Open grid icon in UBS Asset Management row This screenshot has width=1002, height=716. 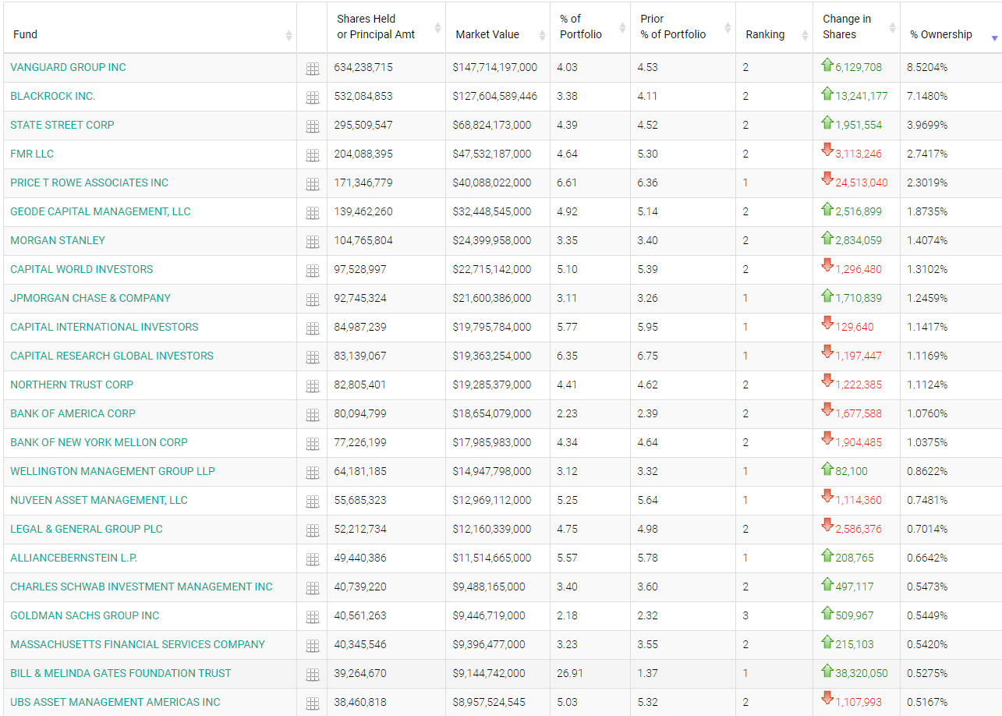[x=313, y=704]
